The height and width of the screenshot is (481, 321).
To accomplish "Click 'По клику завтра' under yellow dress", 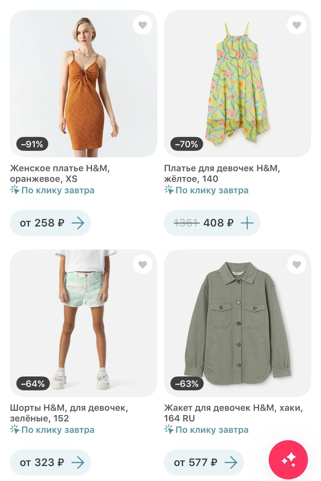I will [x=212, y=190].
